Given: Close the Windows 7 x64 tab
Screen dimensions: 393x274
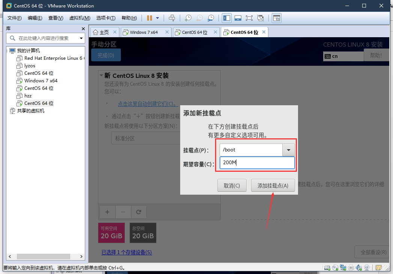Looking at the screenshot, I should pyautogui.click(x=167, y=32).
